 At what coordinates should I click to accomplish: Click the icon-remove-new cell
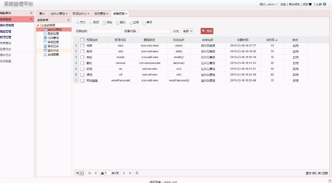[x=150, y=63]
